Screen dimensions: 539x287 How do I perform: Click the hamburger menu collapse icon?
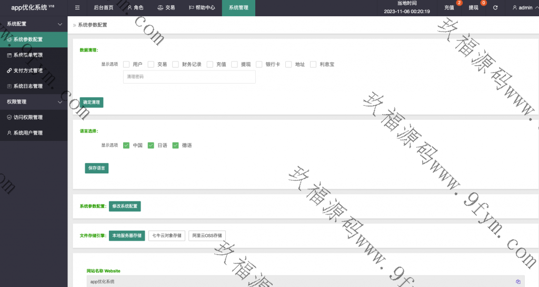(x=77, y=8)
